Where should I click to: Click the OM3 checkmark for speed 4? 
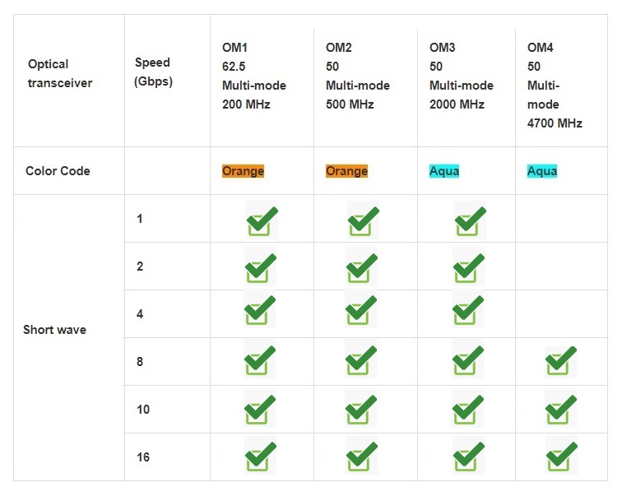pos(468,310)
